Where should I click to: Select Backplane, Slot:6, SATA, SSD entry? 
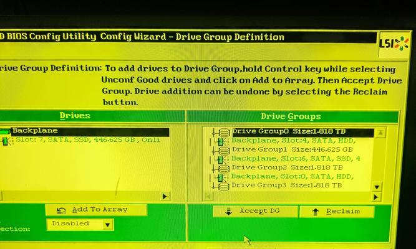point(296,158)
